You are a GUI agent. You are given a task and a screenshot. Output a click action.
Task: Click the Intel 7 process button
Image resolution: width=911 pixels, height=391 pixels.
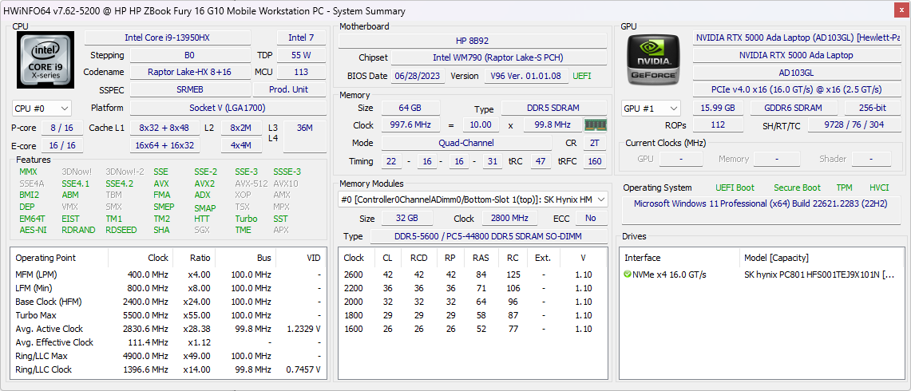(301, 38)
